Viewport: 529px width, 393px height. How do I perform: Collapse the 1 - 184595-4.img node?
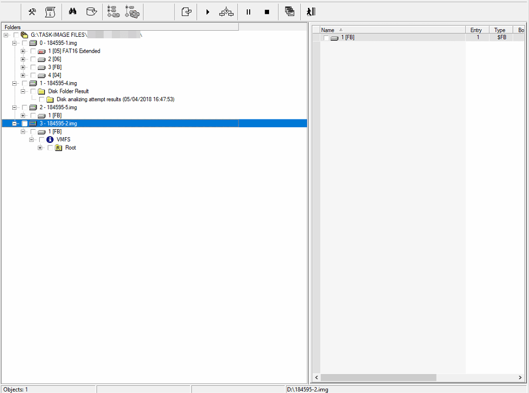pos(14,83)
